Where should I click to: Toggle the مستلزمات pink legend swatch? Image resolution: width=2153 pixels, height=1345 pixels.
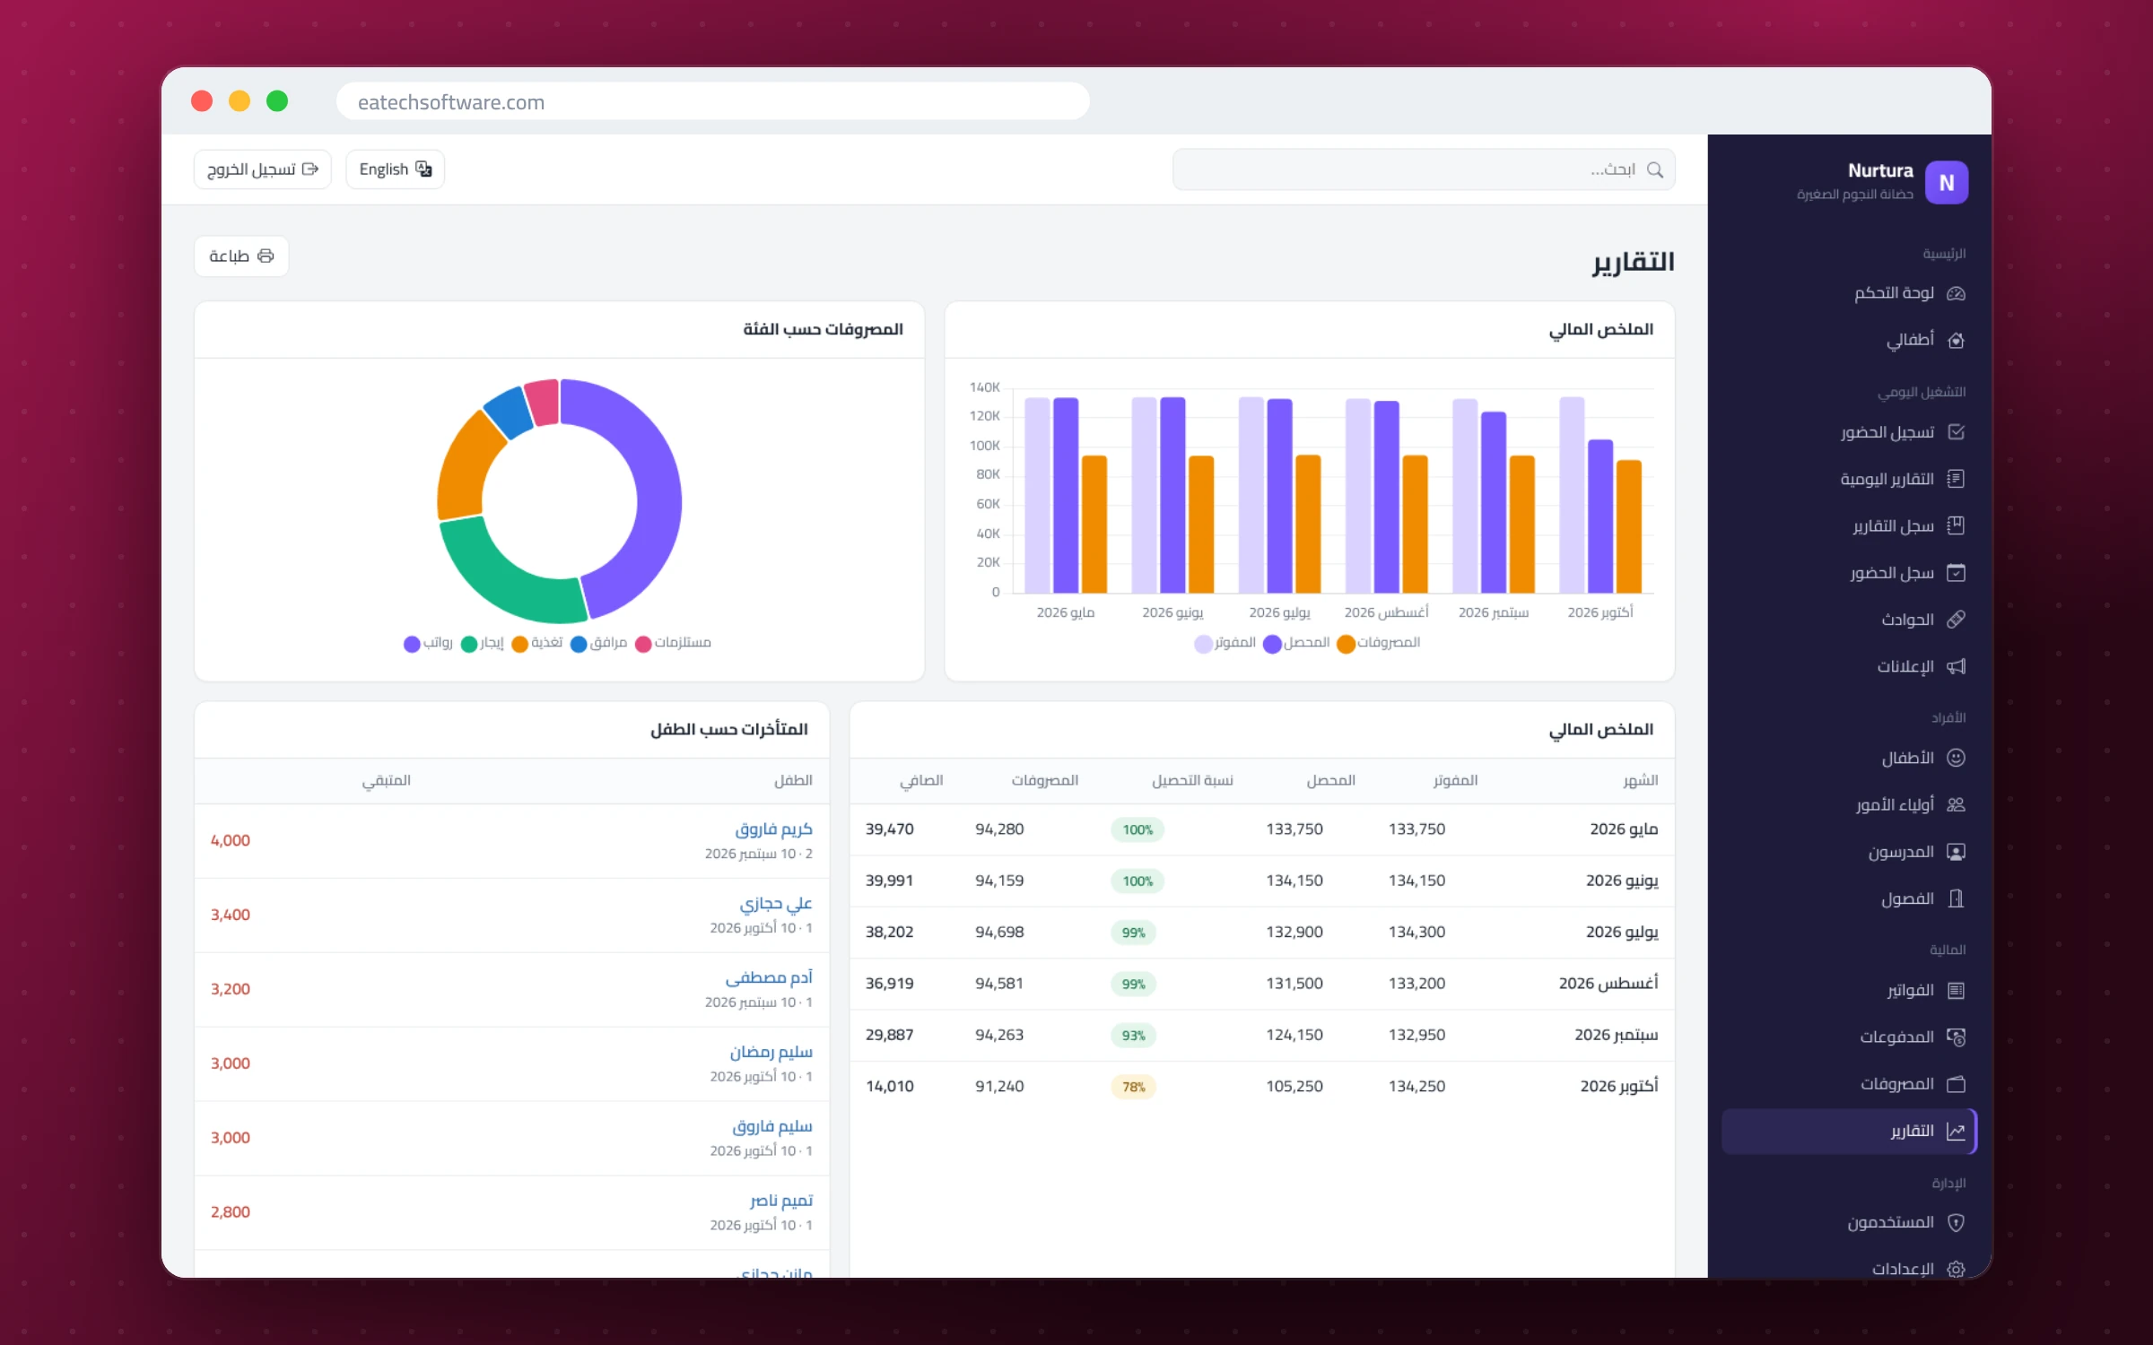tap(642, 644)
